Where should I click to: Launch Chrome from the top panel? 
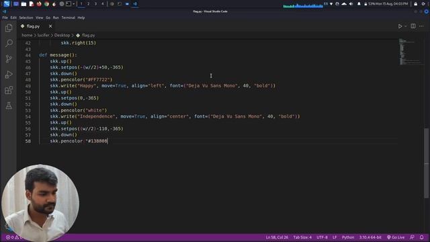[46, 4]
